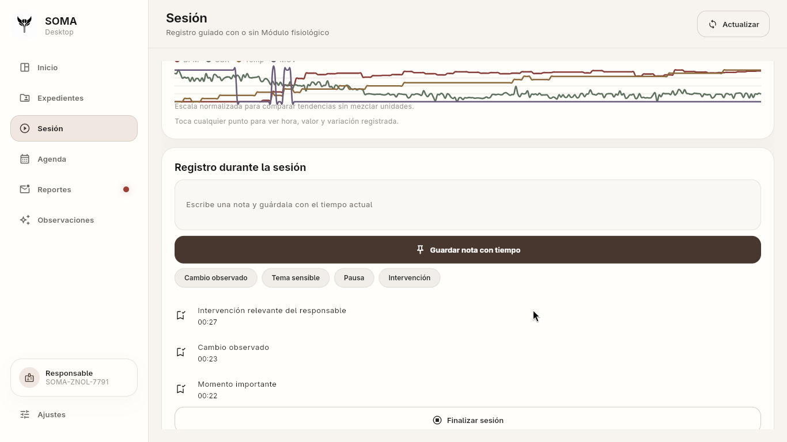This screenshot has height=442, width=787.
Task: Click the Ajustes sliders icon
Action: [x=25, y=414]
